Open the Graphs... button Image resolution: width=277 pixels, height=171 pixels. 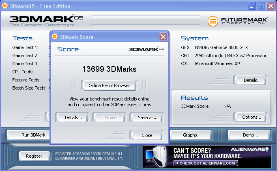pos(191,135)
